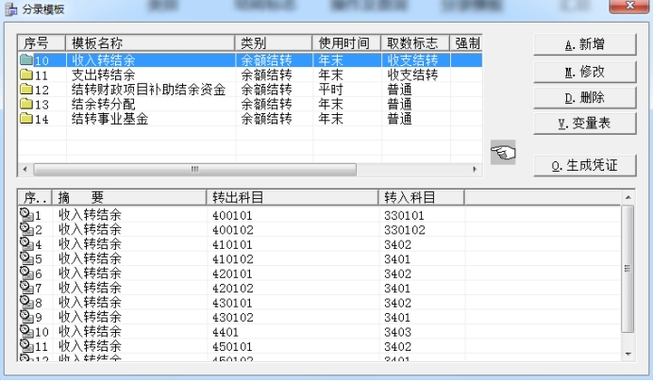Click transfer-in account 330101

pos(404,215)
